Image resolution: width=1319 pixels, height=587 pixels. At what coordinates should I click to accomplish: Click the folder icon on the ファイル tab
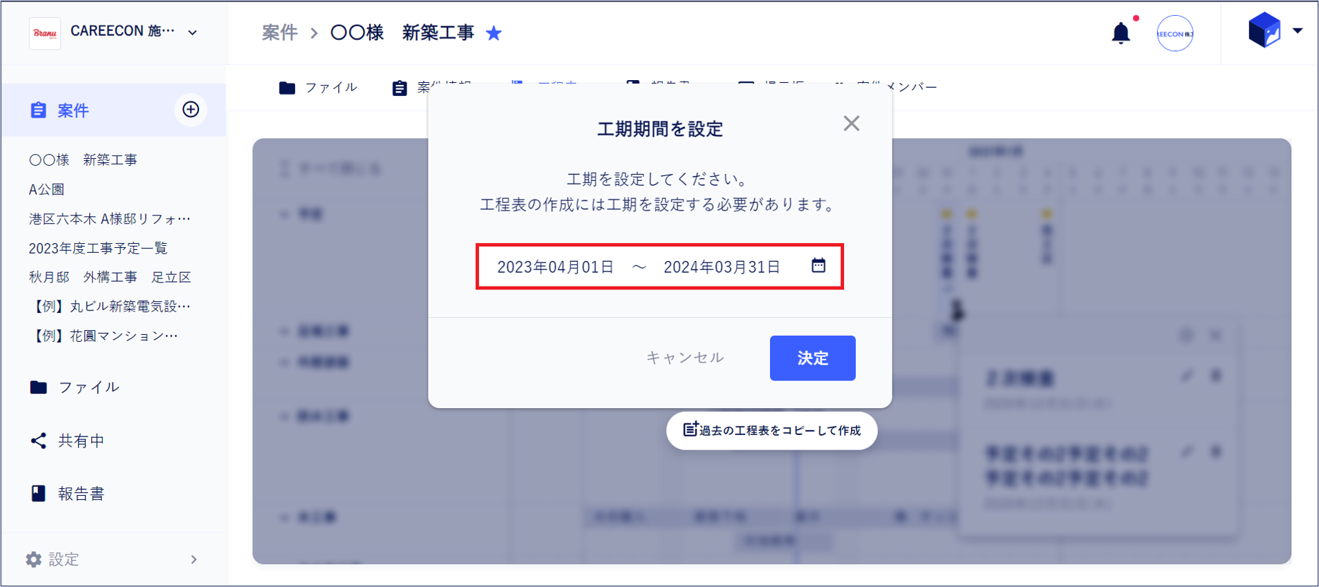287,88
